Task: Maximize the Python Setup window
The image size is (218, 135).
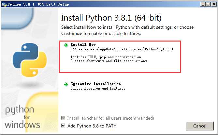Action: click(x=208, y=4)
